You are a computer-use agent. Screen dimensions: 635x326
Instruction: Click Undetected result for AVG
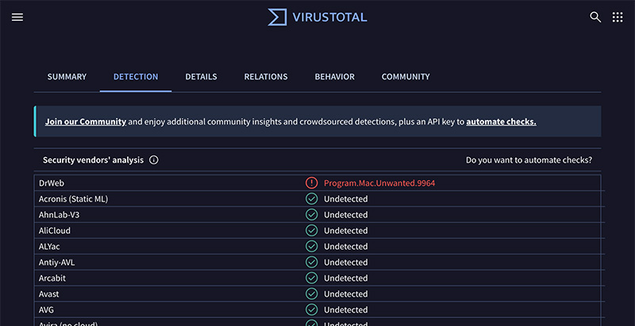click(346, 310)
